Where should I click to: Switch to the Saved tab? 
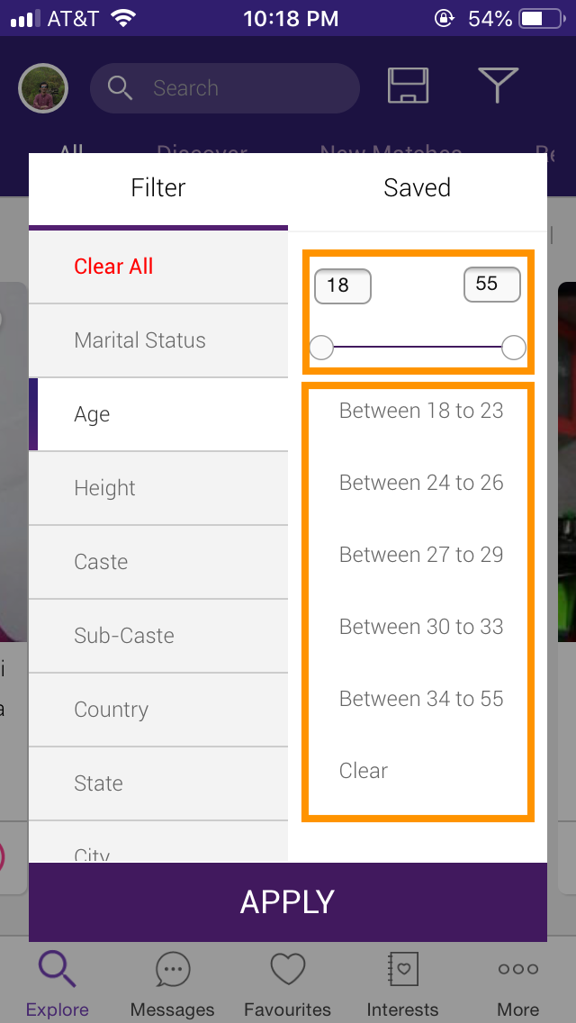(417, 188)
